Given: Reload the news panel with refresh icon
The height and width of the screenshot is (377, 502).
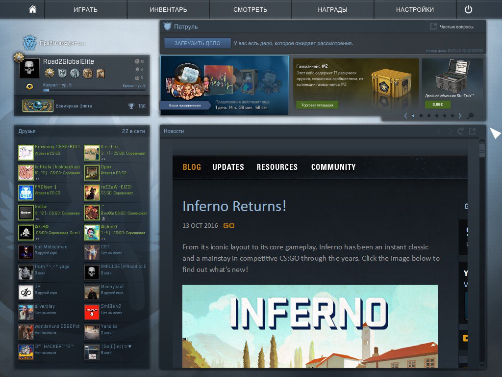Looking at the screenshot, I should [460, 131].
